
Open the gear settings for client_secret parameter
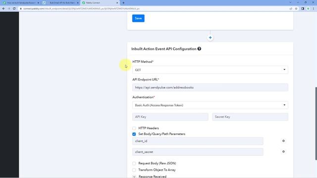[283, 152]
